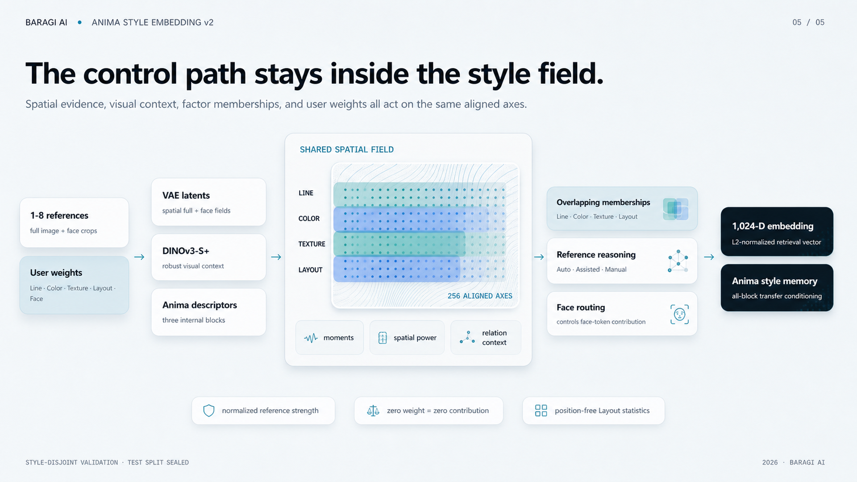The width and height of the screenshot is (857, 482).
Task: Click the '2026 · BARAGI AI' footer
Action: [794, 463]
